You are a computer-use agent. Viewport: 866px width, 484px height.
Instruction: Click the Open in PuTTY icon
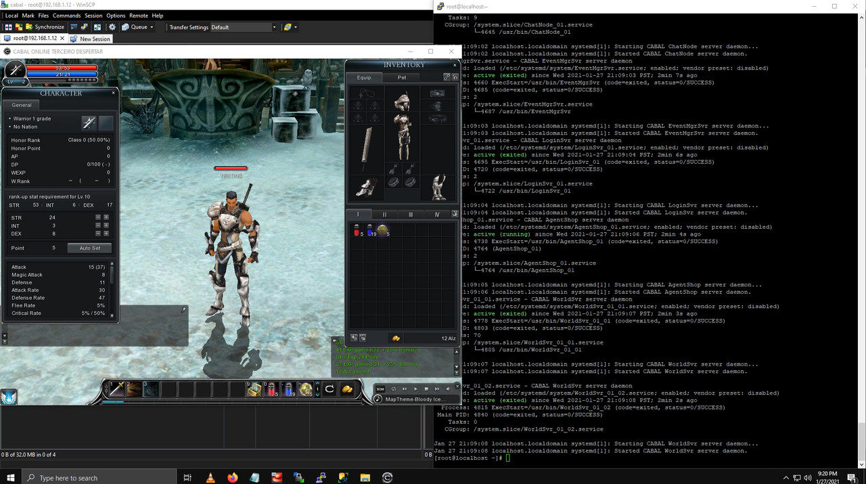pyautogui.click(x=84, y=27)
